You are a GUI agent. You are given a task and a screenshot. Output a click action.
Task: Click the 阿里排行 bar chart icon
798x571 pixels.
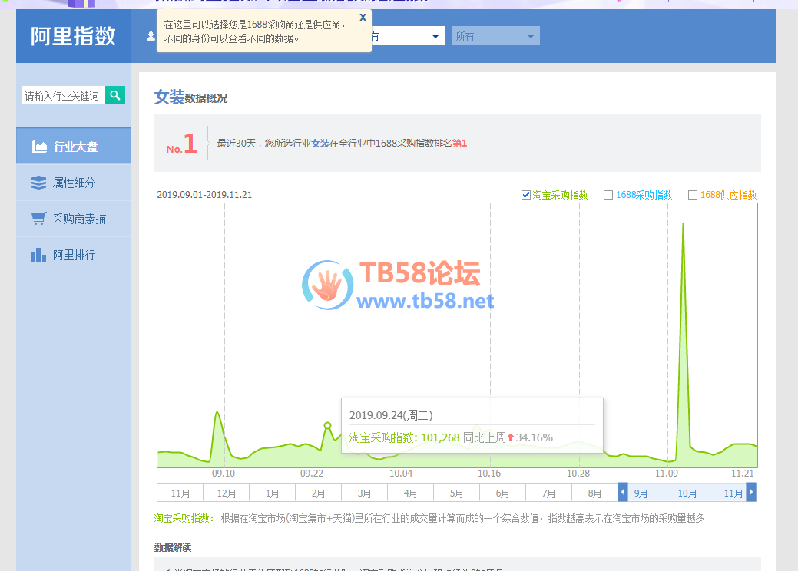(38, 255)
